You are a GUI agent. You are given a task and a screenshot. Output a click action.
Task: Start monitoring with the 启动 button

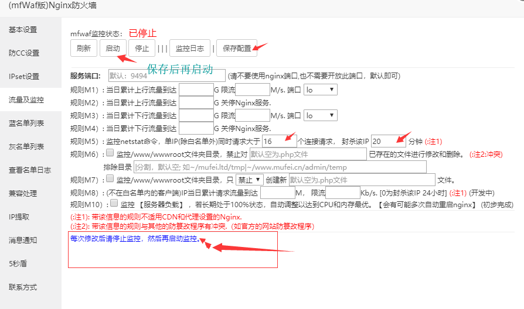coord(113,49)
